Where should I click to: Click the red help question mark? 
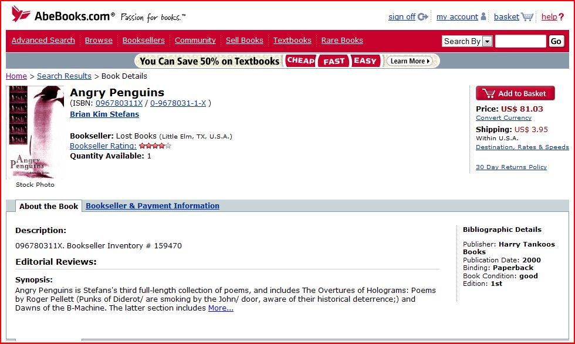(561, 17)
